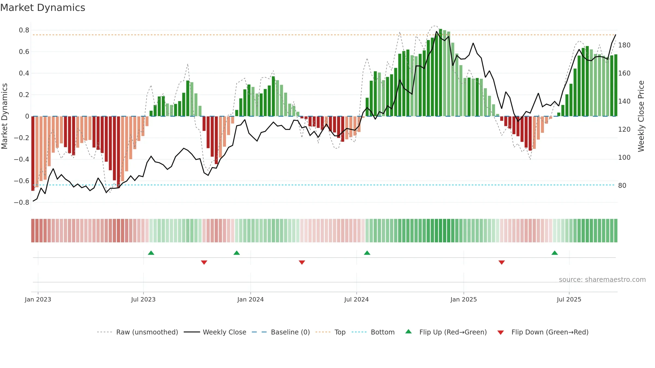Click the Weekly Close Price axis title
The image size is (655, 368).
(641, 116)
